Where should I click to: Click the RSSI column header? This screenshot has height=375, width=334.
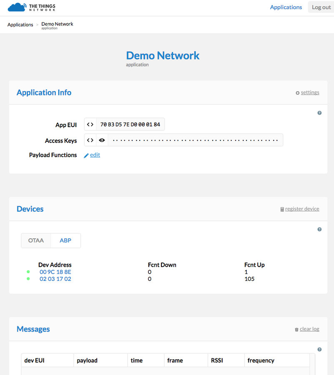click(x=226, y=360)
